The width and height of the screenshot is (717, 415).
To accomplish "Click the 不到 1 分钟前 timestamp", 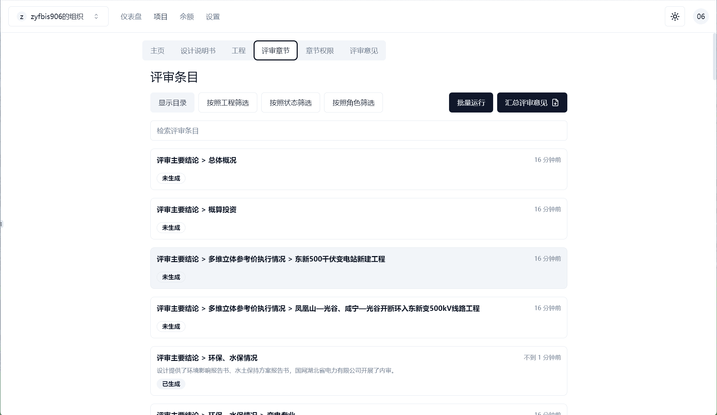I will coord(542,358).
